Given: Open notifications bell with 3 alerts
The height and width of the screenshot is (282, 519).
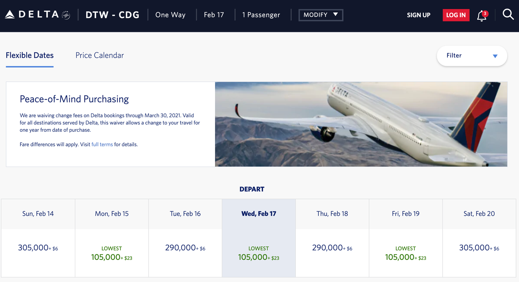Looking at the screenshot, I should coord(481,16).
